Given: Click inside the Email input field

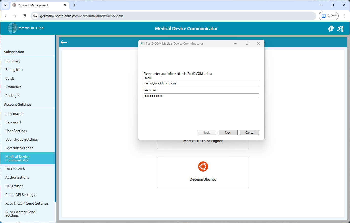Looking at the screenshot, I should [x=201, y=83].
